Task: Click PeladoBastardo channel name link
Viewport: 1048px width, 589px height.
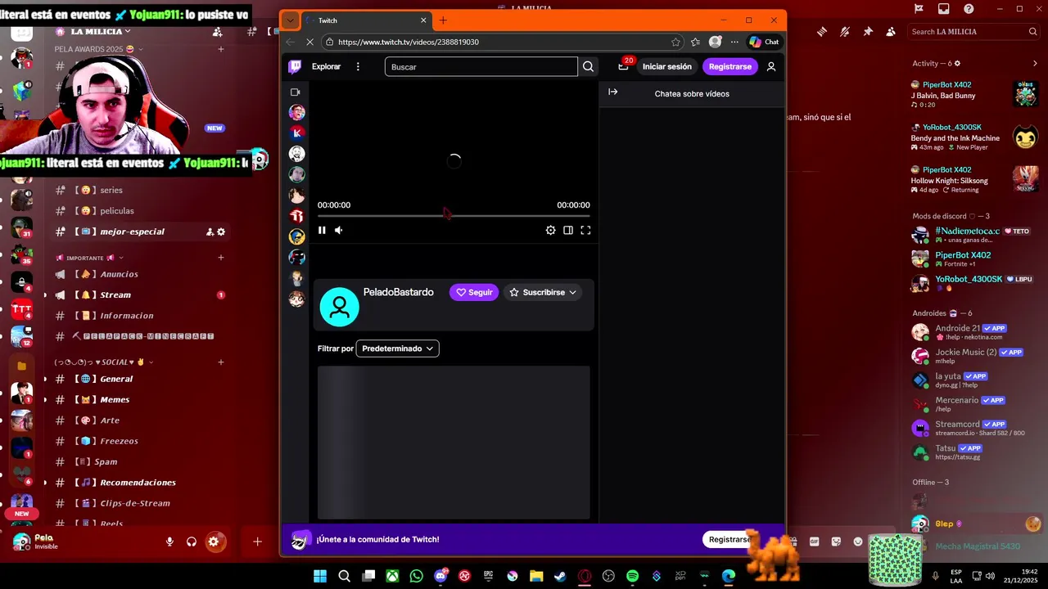Action: point(398,293)
